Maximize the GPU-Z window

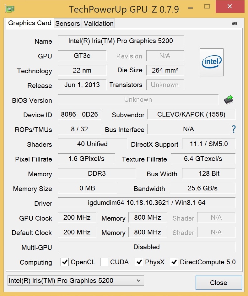207,7
